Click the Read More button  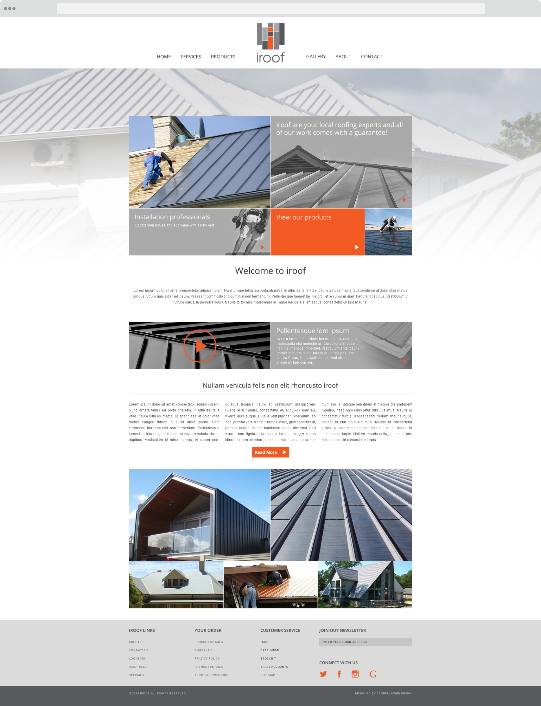point(270,453)
